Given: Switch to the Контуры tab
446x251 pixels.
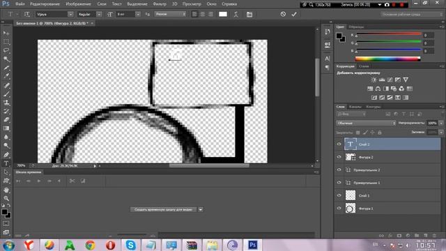Looking at the screenshot, I should pyautogui.click(x=374, y=107).
